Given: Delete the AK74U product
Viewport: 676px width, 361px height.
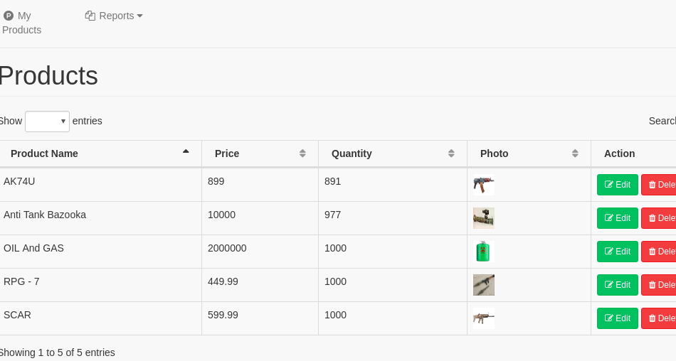Looking at the screenshot, I should pos(660,185).
